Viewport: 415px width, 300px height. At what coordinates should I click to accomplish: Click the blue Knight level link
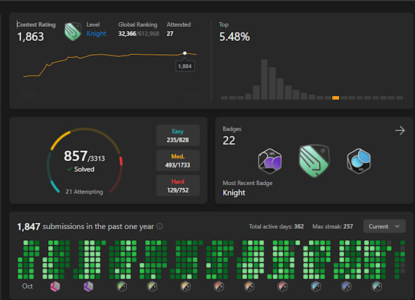click(x=96, y=34)
